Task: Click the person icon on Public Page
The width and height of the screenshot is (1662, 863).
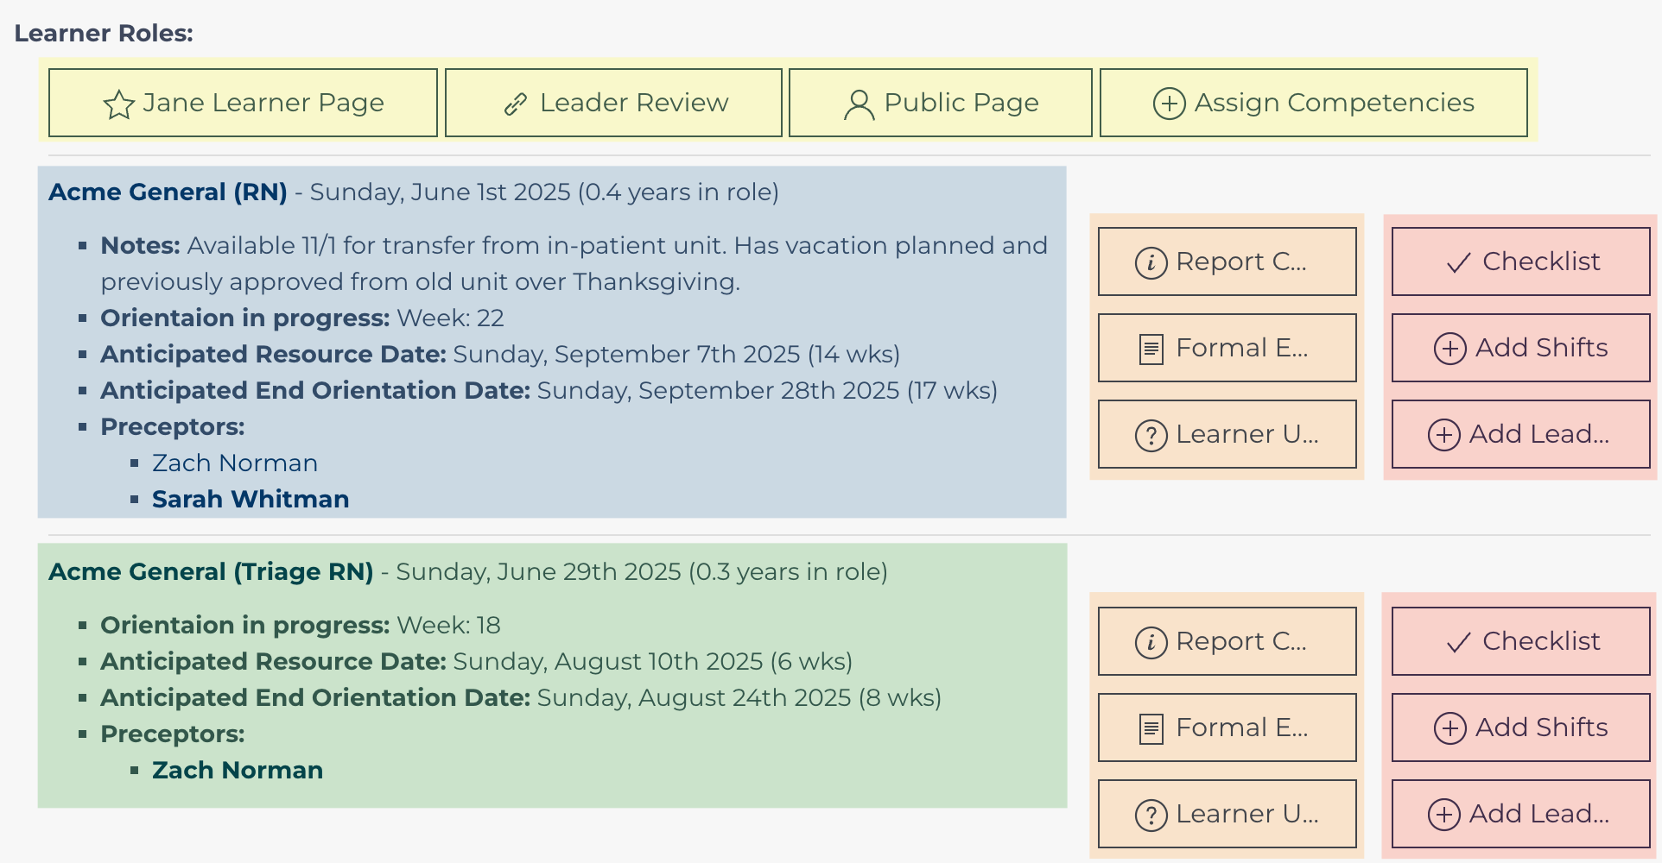Action: (859, 104)
